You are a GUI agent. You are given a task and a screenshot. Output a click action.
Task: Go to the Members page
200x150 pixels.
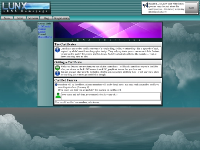click(33, 18)
